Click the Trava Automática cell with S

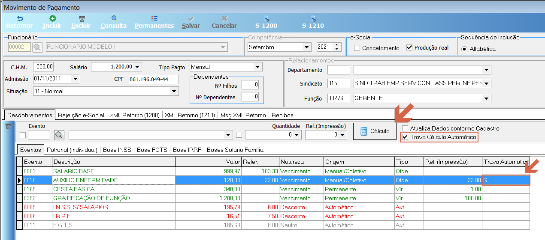click(506, 180)
